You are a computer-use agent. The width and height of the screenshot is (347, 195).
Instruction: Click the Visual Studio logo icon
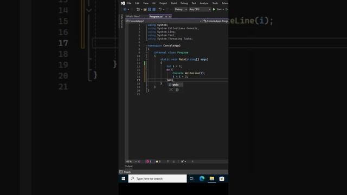point(123,3)
